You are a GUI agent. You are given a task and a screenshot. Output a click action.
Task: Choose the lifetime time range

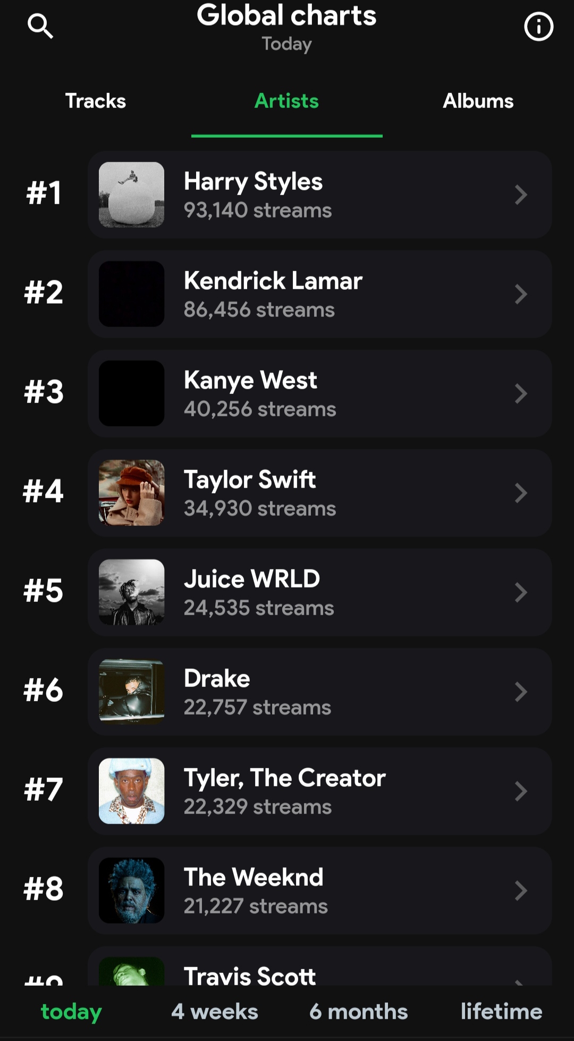[501, 1011]
